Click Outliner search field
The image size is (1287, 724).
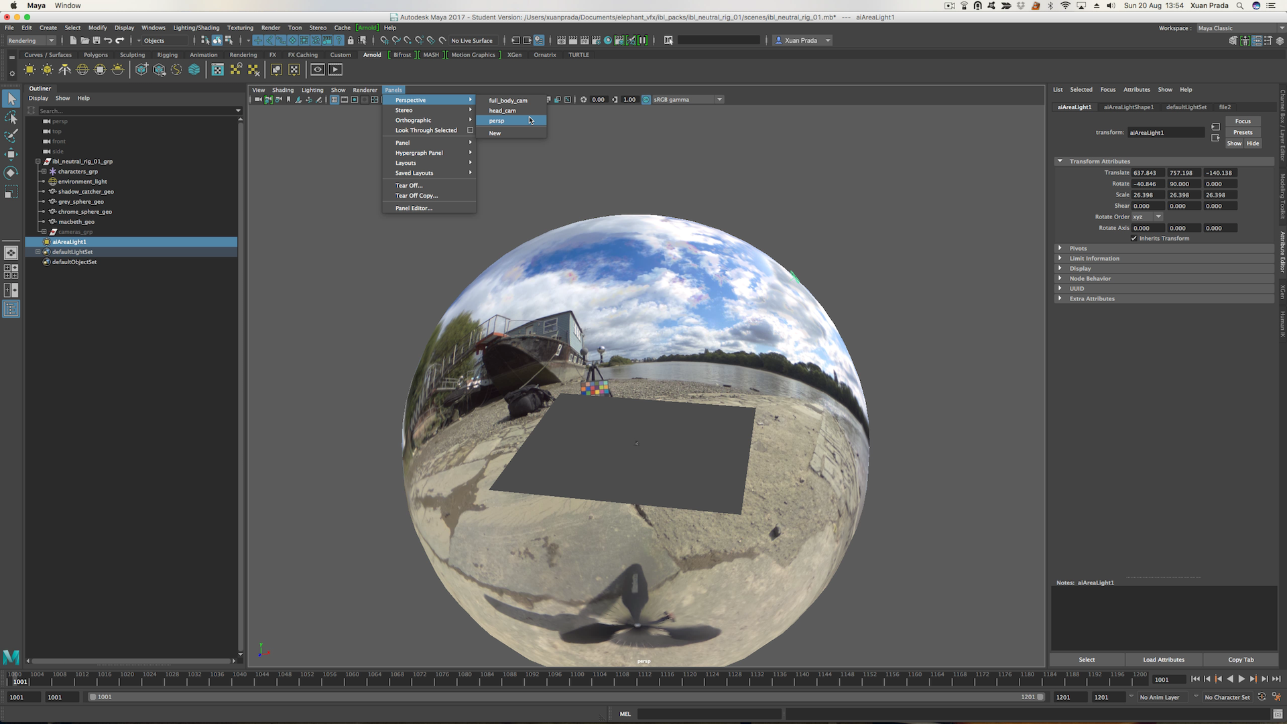click(x=139, y=111)
